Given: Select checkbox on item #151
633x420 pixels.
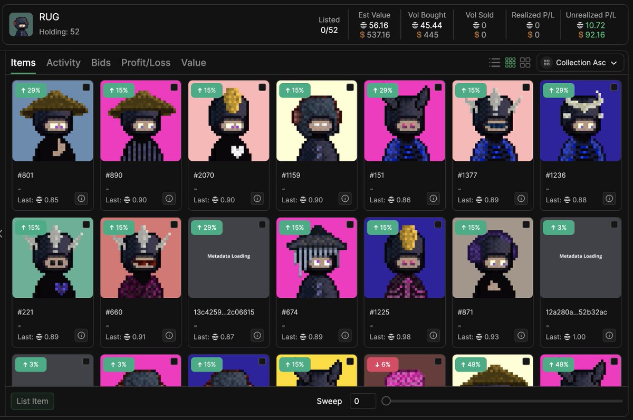Looking at the screenshot, I should (438, 87).
